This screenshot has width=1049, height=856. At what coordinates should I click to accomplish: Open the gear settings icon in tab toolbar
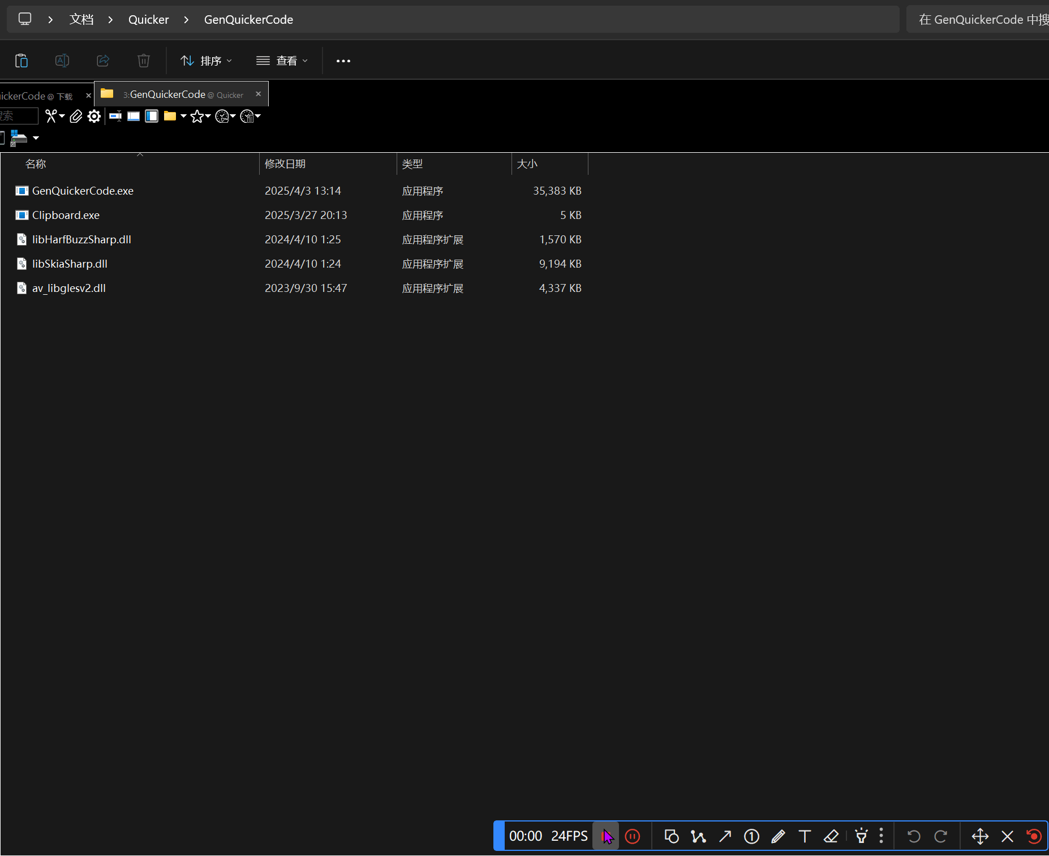94,116
